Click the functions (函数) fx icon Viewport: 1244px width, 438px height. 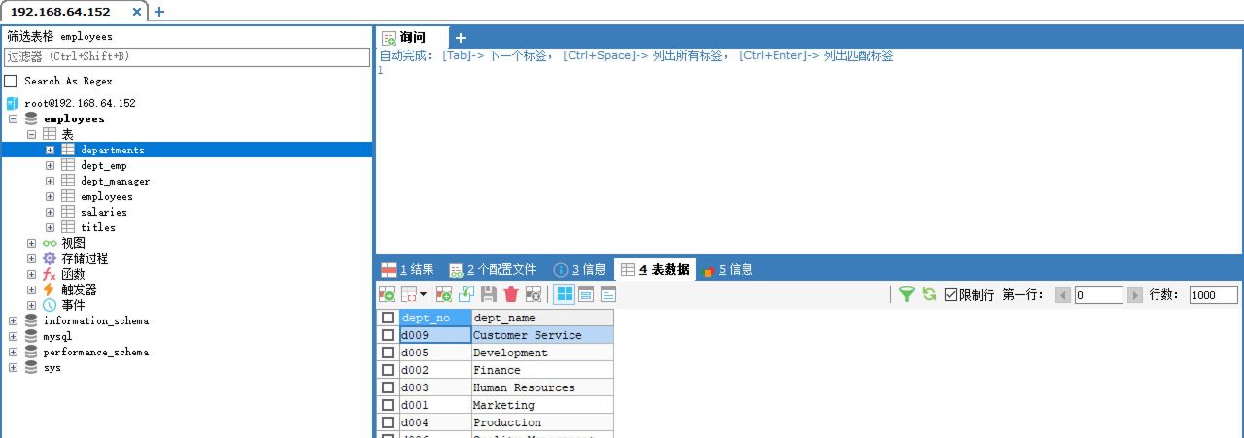point(50,274)
